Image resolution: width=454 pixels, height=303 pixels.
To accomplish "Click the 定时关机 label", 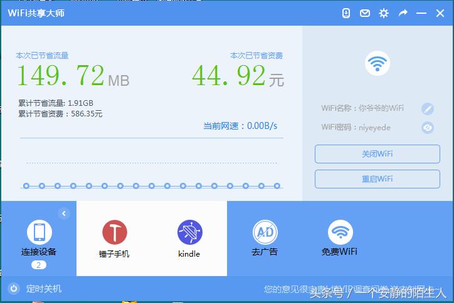I will (44, 289).
